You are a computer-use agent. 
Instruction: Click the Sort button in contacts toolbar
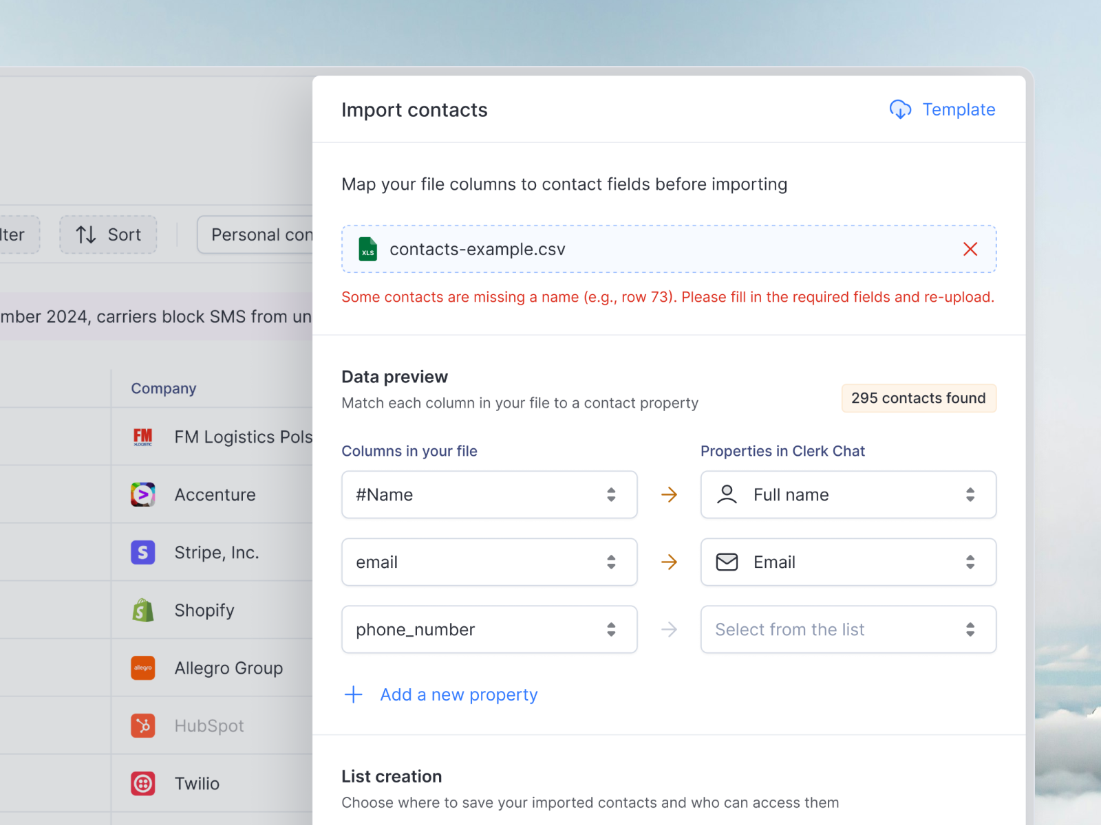click(x=108, y=235)
